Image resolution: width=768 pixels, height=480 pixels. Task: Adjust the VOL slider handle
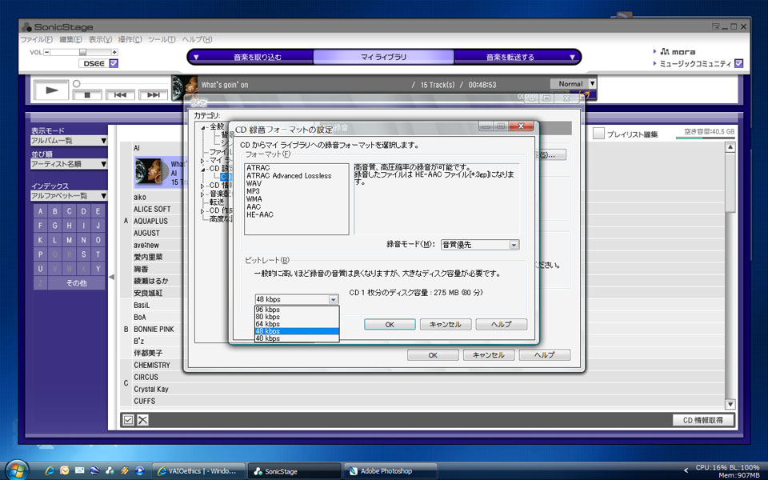tap(82, 52)
